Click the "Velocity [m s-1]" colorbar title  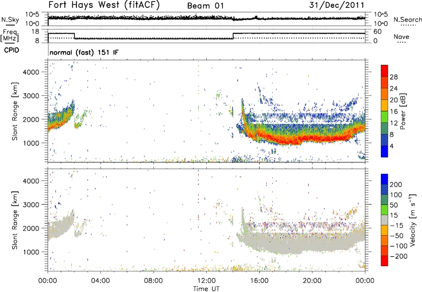[413, 220]
